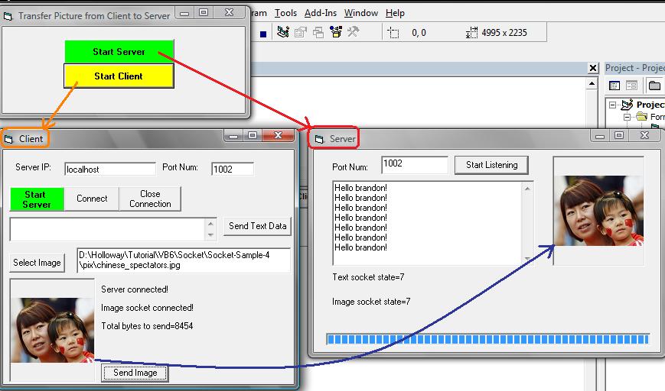Click View Code icon in Project panel
Image resolution: width=665 pixels, height=391 pixels.
614,86
